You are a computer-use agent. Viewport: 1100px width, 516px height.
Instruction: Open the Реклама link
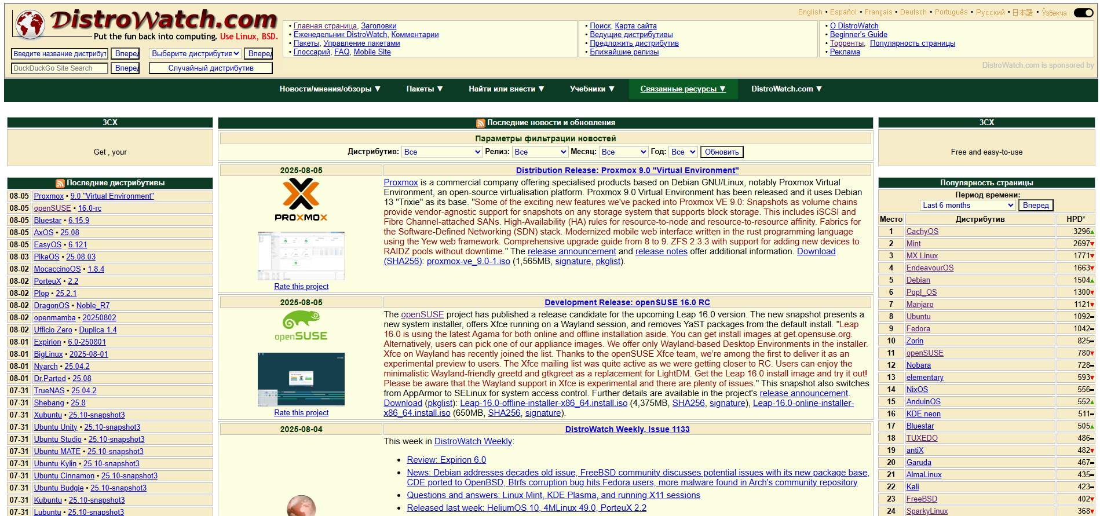click(845, 52)
